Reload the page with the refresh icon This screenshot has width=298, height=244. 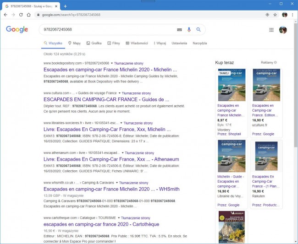(x=21, y=15)
